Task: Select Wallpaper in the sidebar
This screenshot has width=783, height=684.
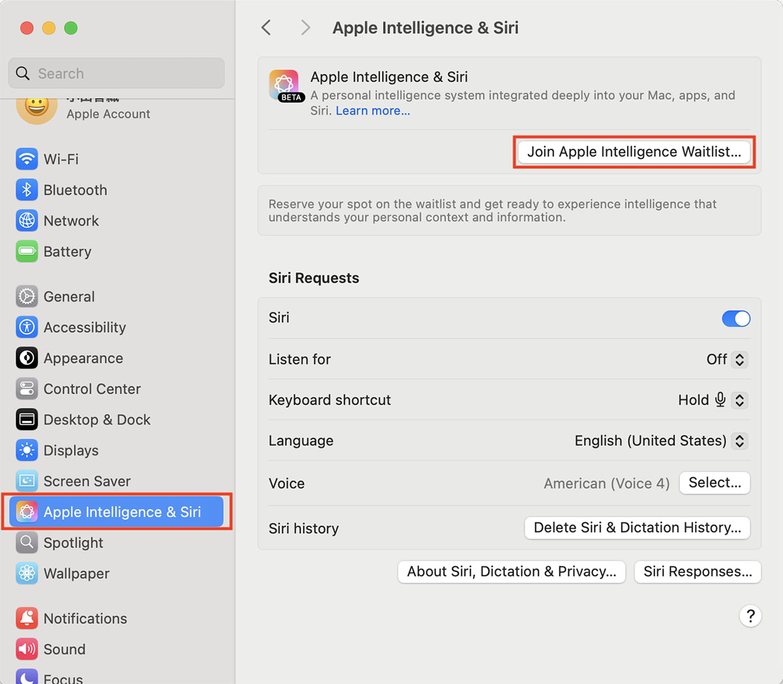Action: [x=117, y=573]
